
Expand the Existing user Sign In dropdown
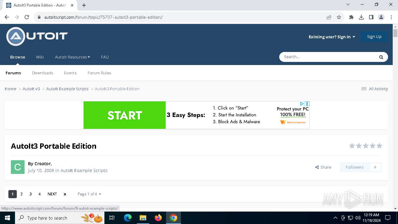[x=332, y=37]
